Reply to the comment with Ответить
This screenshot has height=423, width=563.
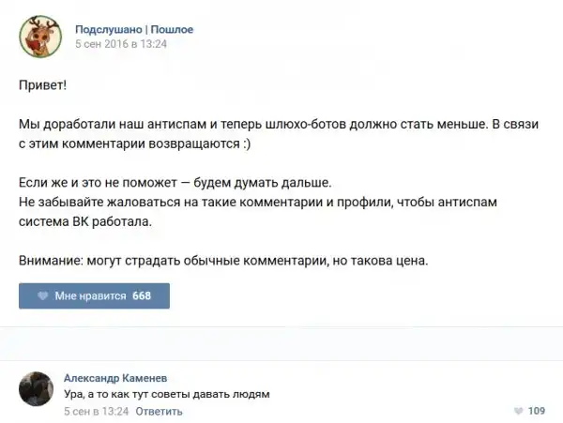[x=160, y=411]
